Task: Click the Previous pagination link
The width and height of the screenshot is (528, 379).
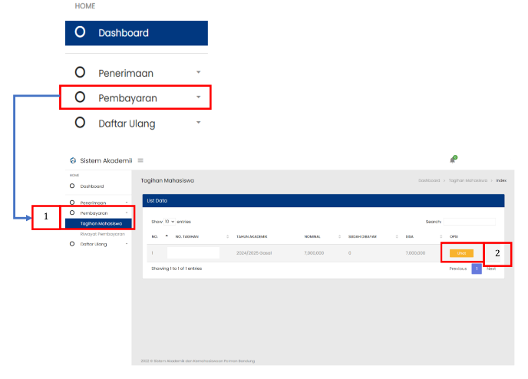Action: pyautogui.click(x=457, y=269)
